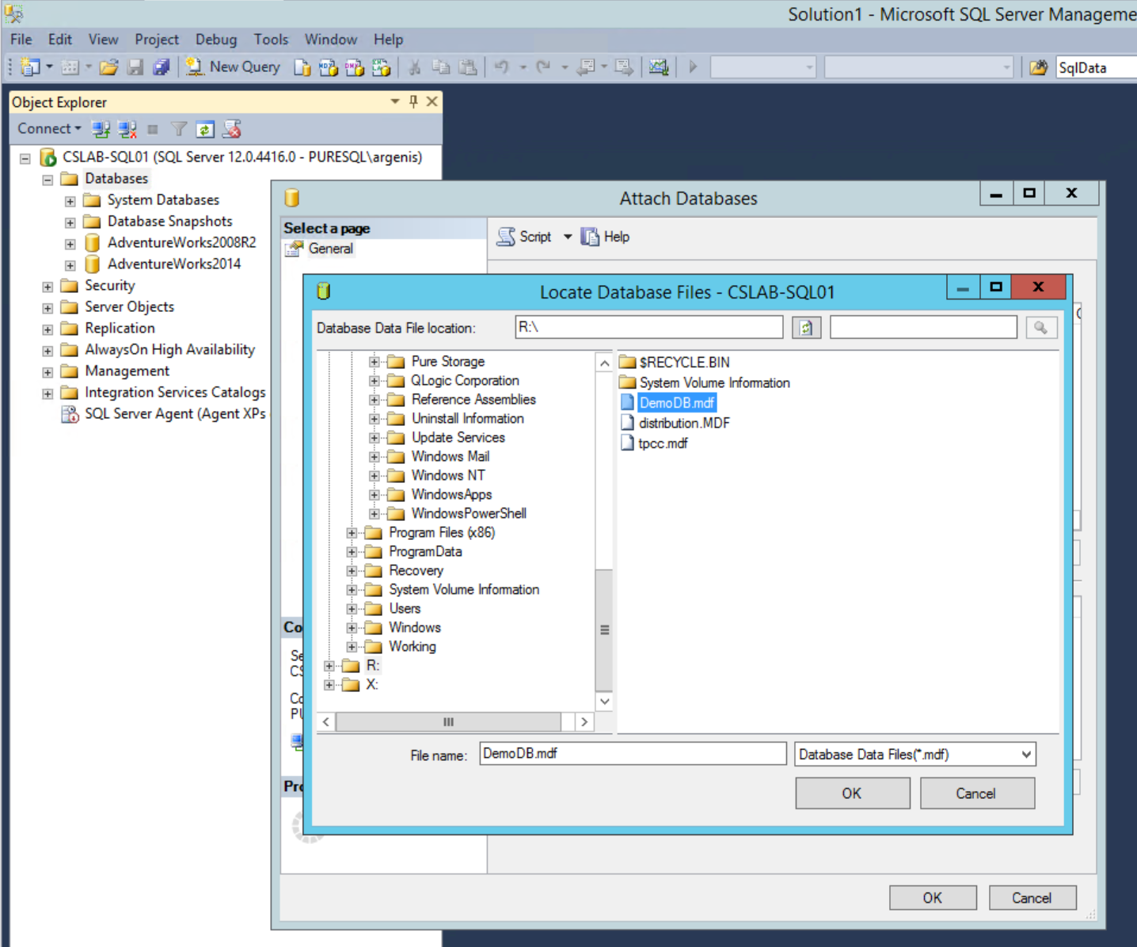This screenshot has width=1137, height=947.
Task: Open the Edit menu
Action: tap(59, 39)
